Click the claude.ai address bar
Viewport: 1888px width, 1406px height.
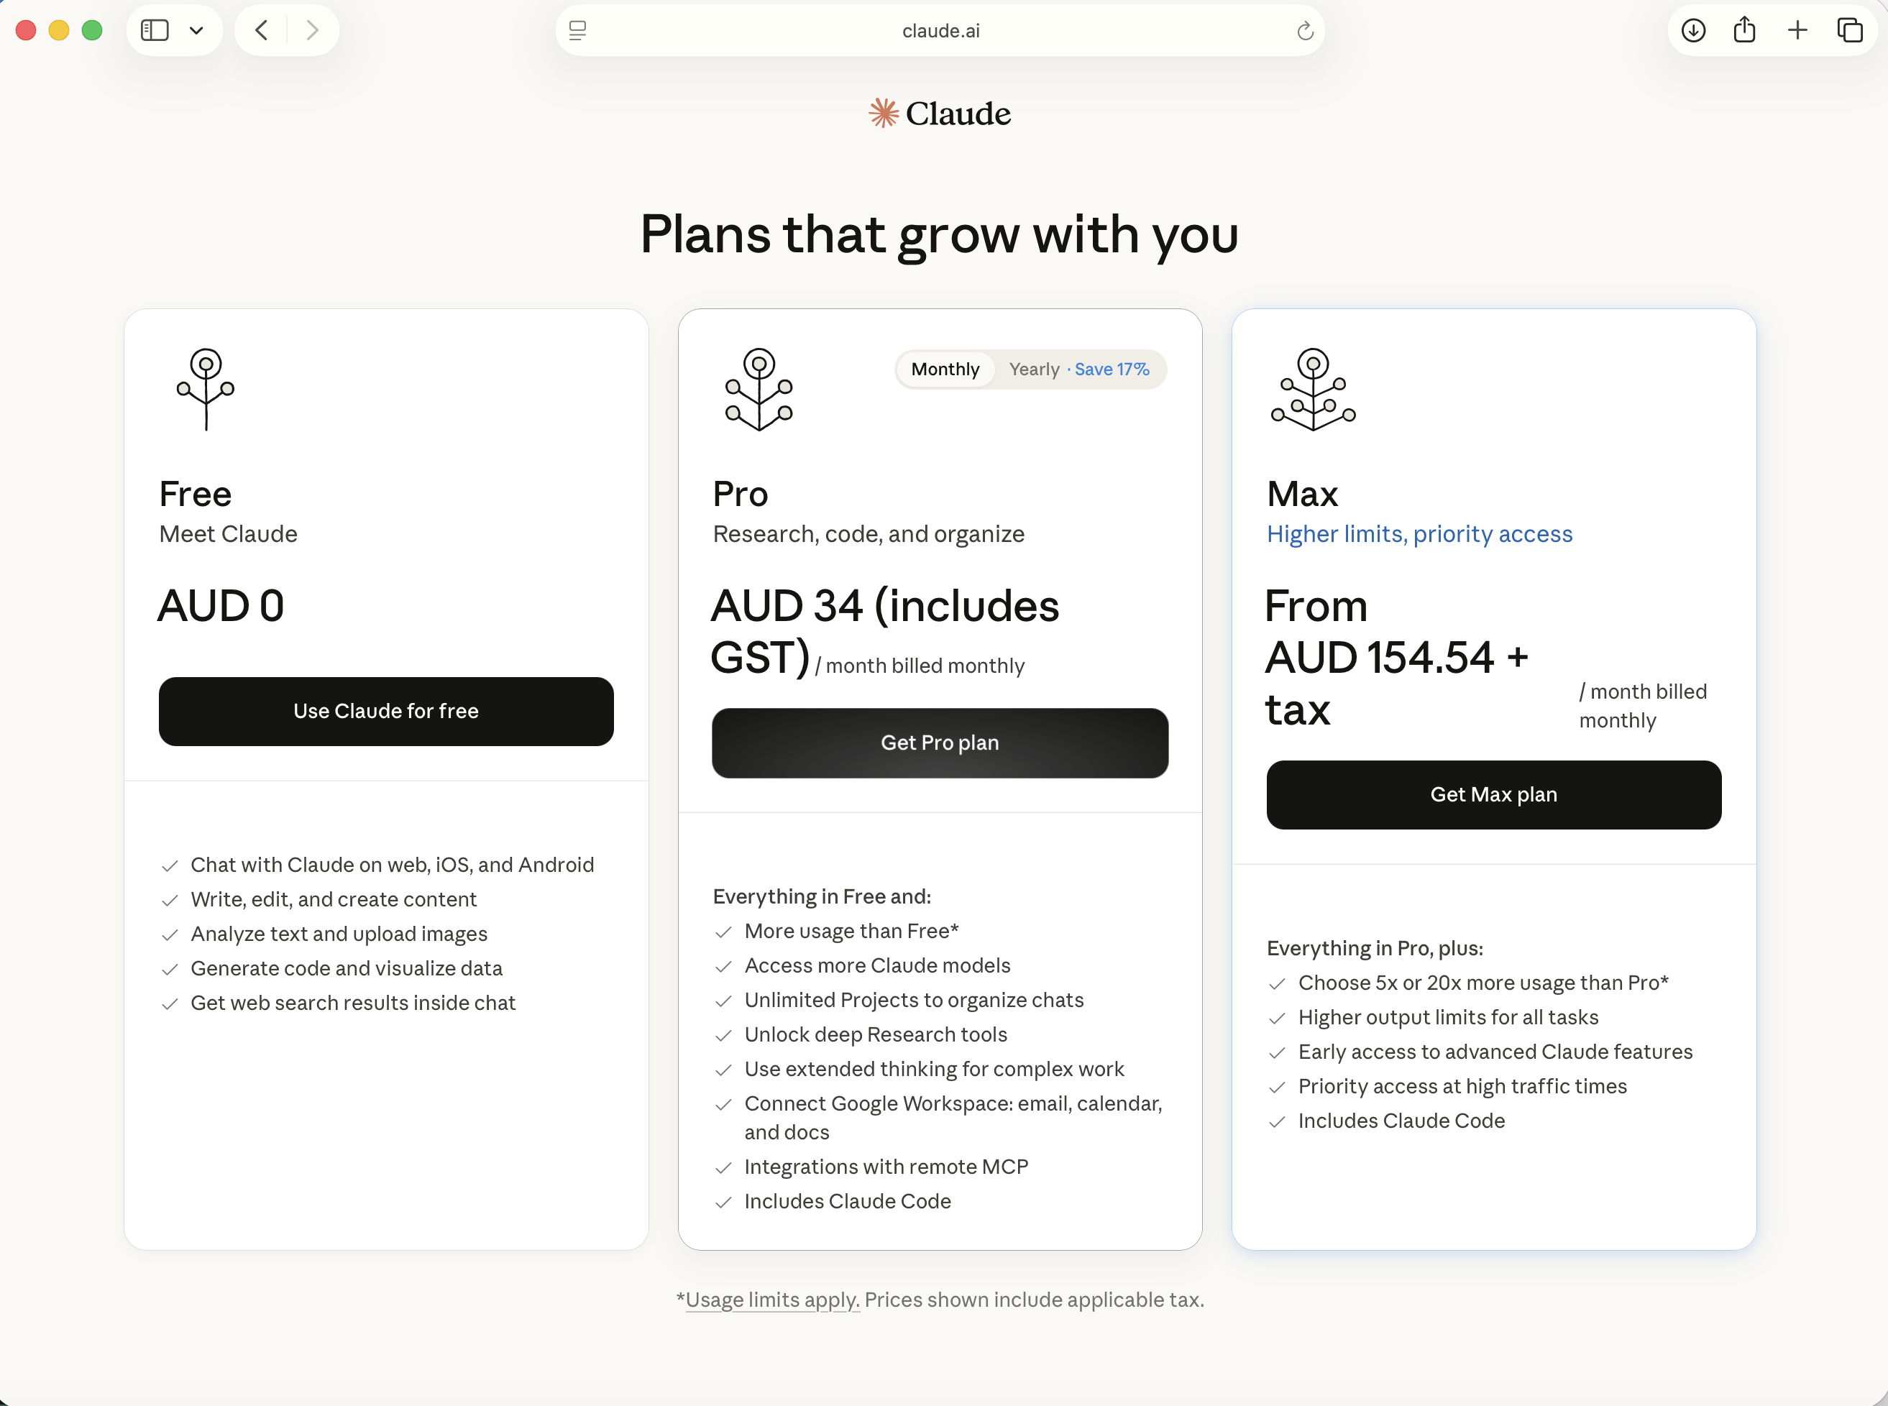[940, 32]
